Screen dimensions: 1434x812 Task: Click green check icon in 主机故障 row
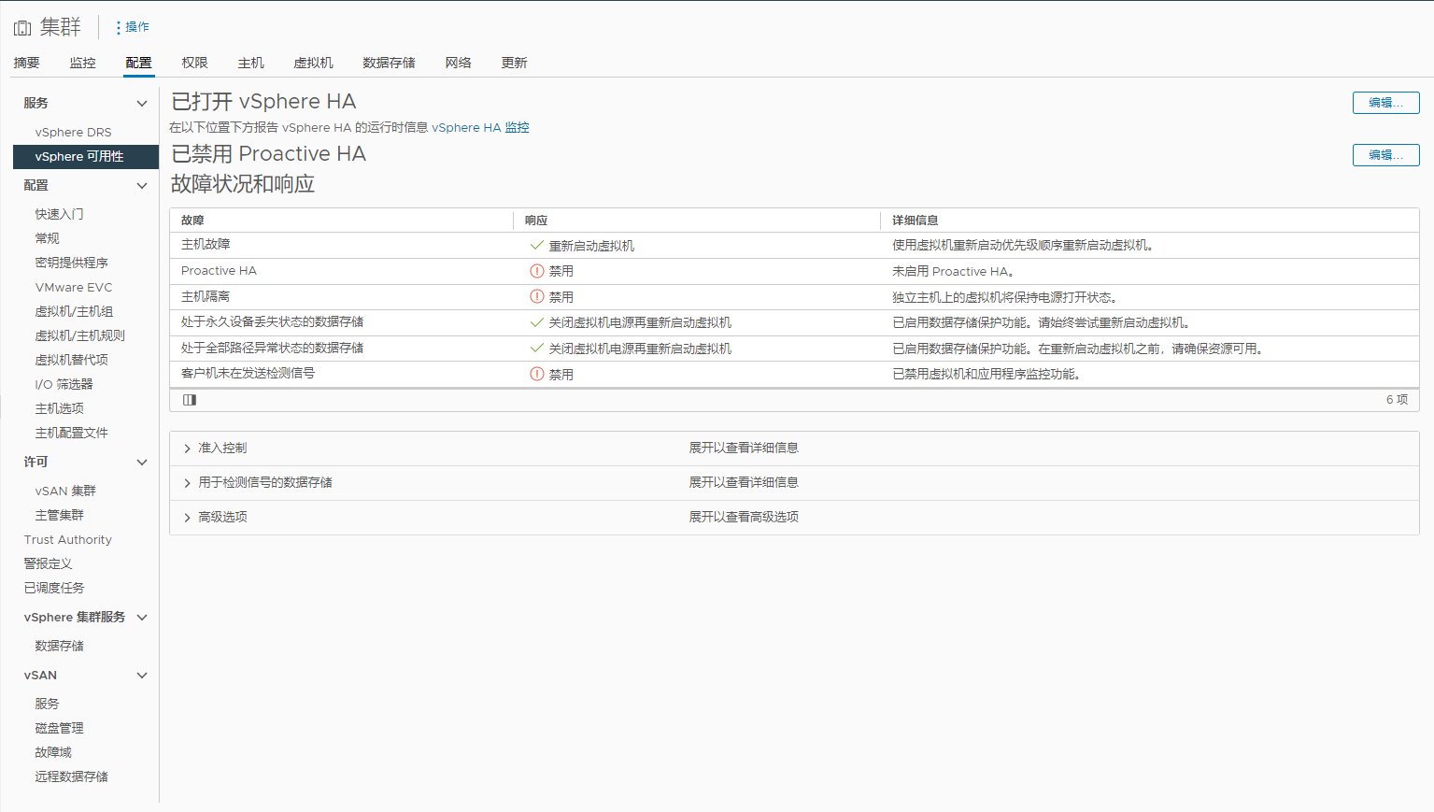tap(536, 245)
